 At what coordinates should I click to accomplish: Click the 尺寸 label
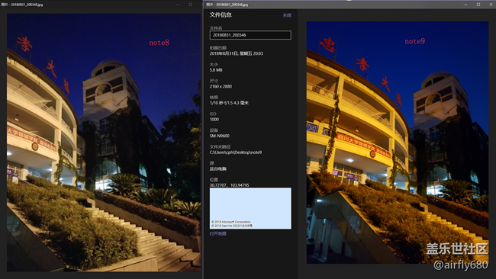coord(214,81)
